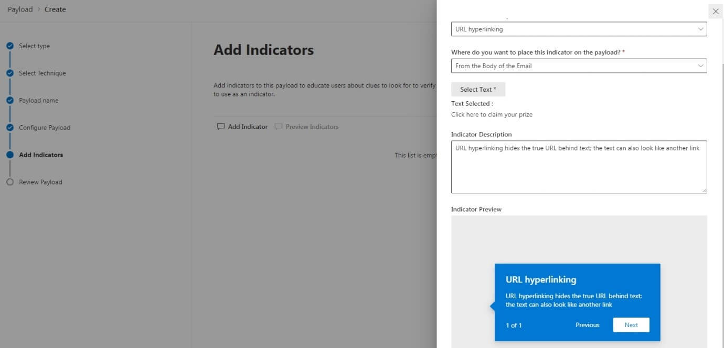
Task: Open the indicator placement dropdown
Action: pyautogui.click(x=579, y=66)
